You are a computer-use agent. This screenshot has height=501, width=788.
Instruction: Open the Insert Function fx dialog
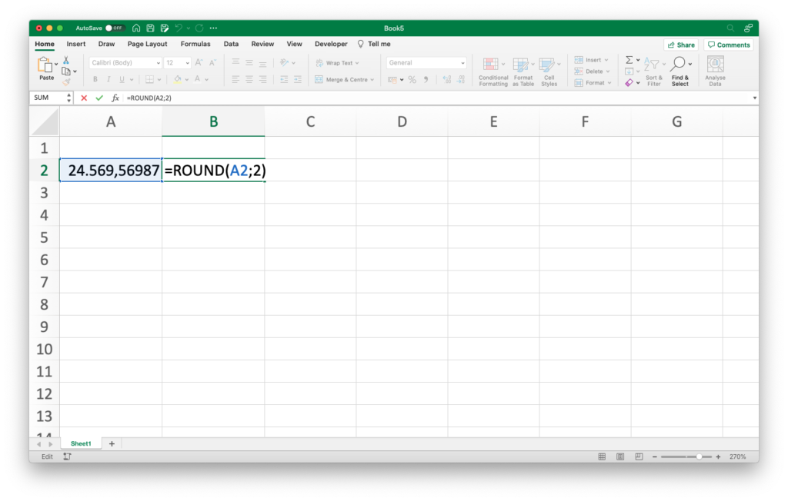(115, 98)
